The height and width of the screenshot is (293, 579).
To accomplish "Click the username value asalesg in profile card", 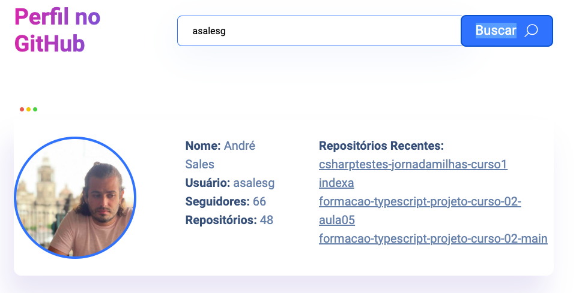I will (253, 183).
